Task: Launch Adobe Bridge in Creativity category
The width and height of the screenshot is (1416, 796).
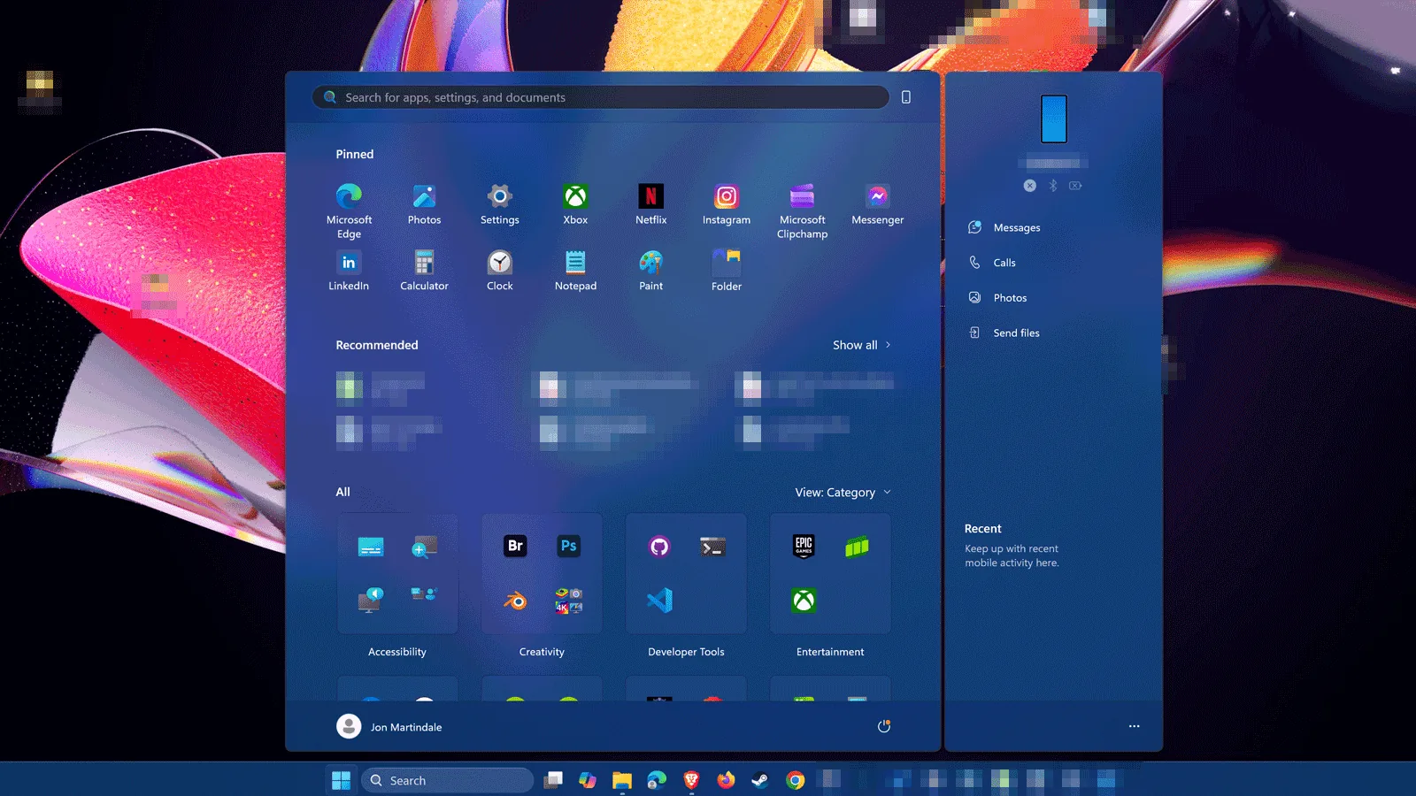Action: coord(515,546)
